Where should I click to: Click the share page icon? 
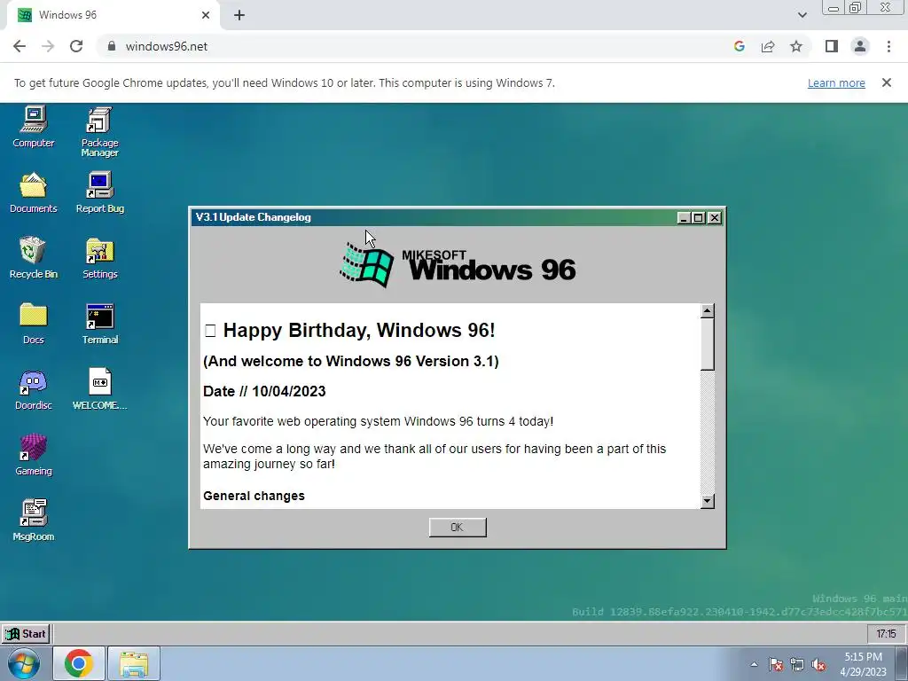tap(768, 46)
